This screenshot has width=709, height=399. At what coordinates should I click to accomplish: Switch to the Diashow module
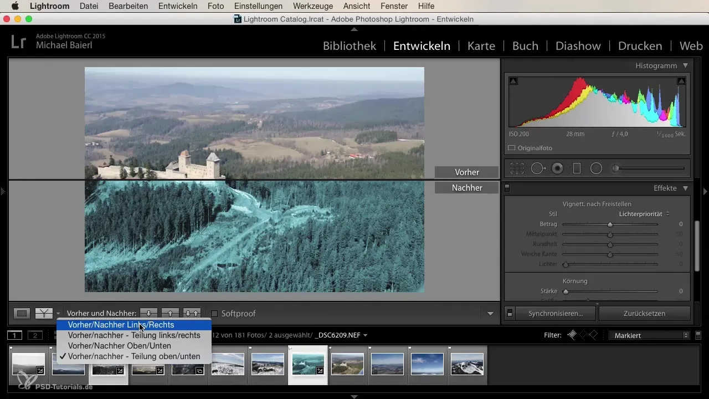click(578, 46)
